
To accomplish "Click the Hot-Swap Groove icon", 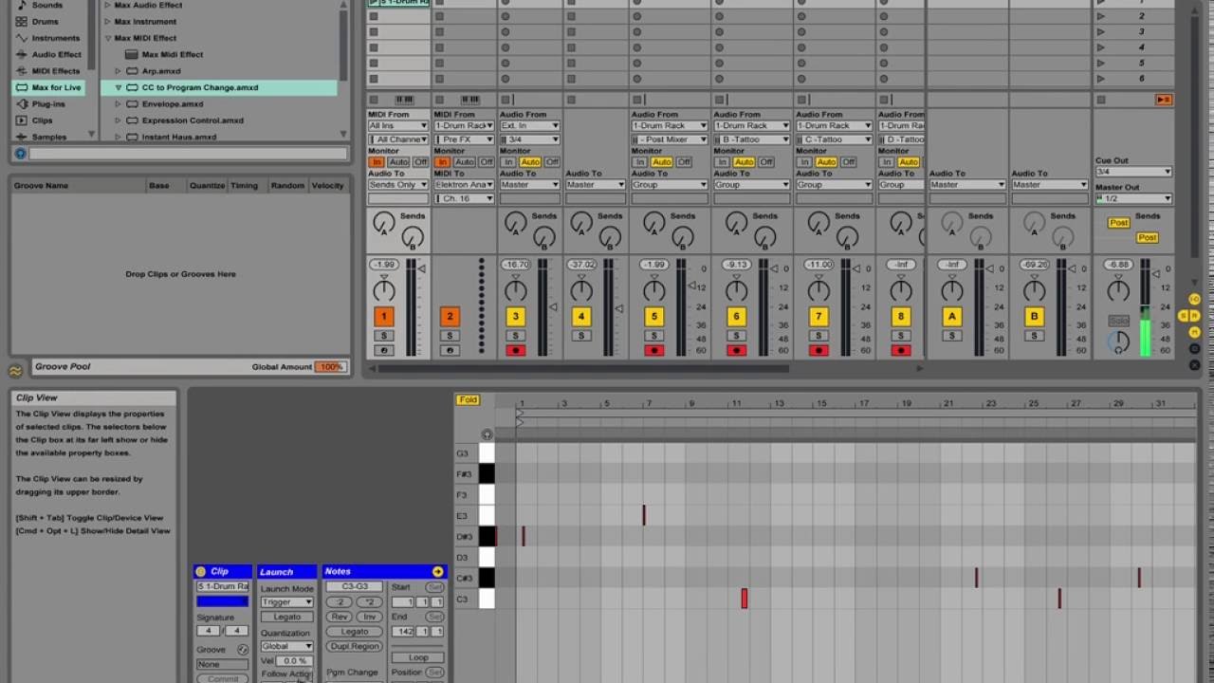I will (x=243, y=650).
